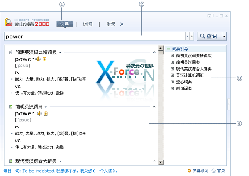
Task: Click definition 能力, 力量 under 简明英汉词典精简版
Action: click(x=51, y=79)
